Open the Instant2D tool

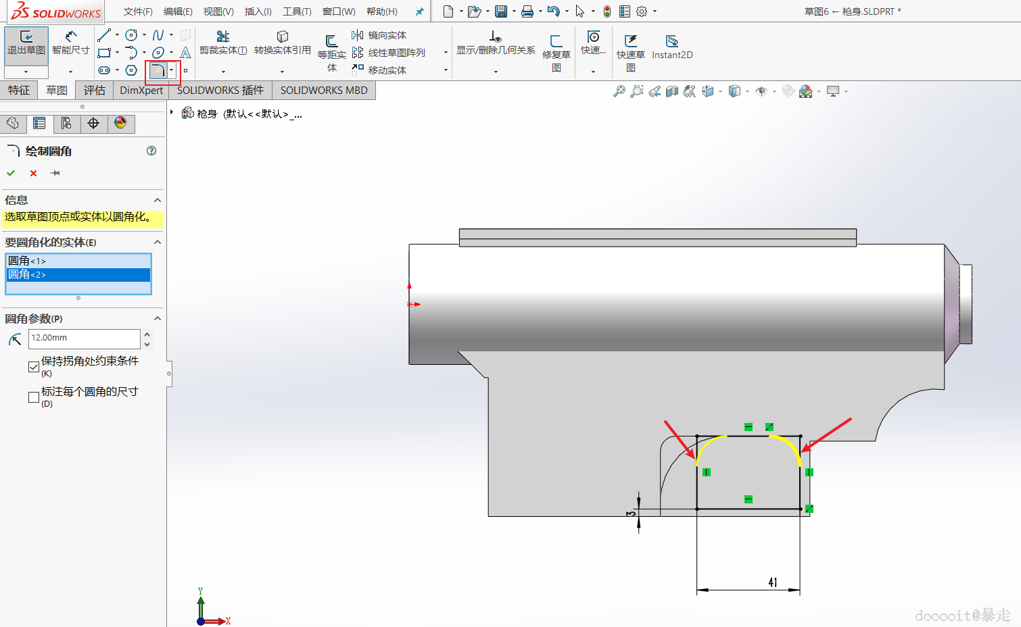tap(671, 47)
